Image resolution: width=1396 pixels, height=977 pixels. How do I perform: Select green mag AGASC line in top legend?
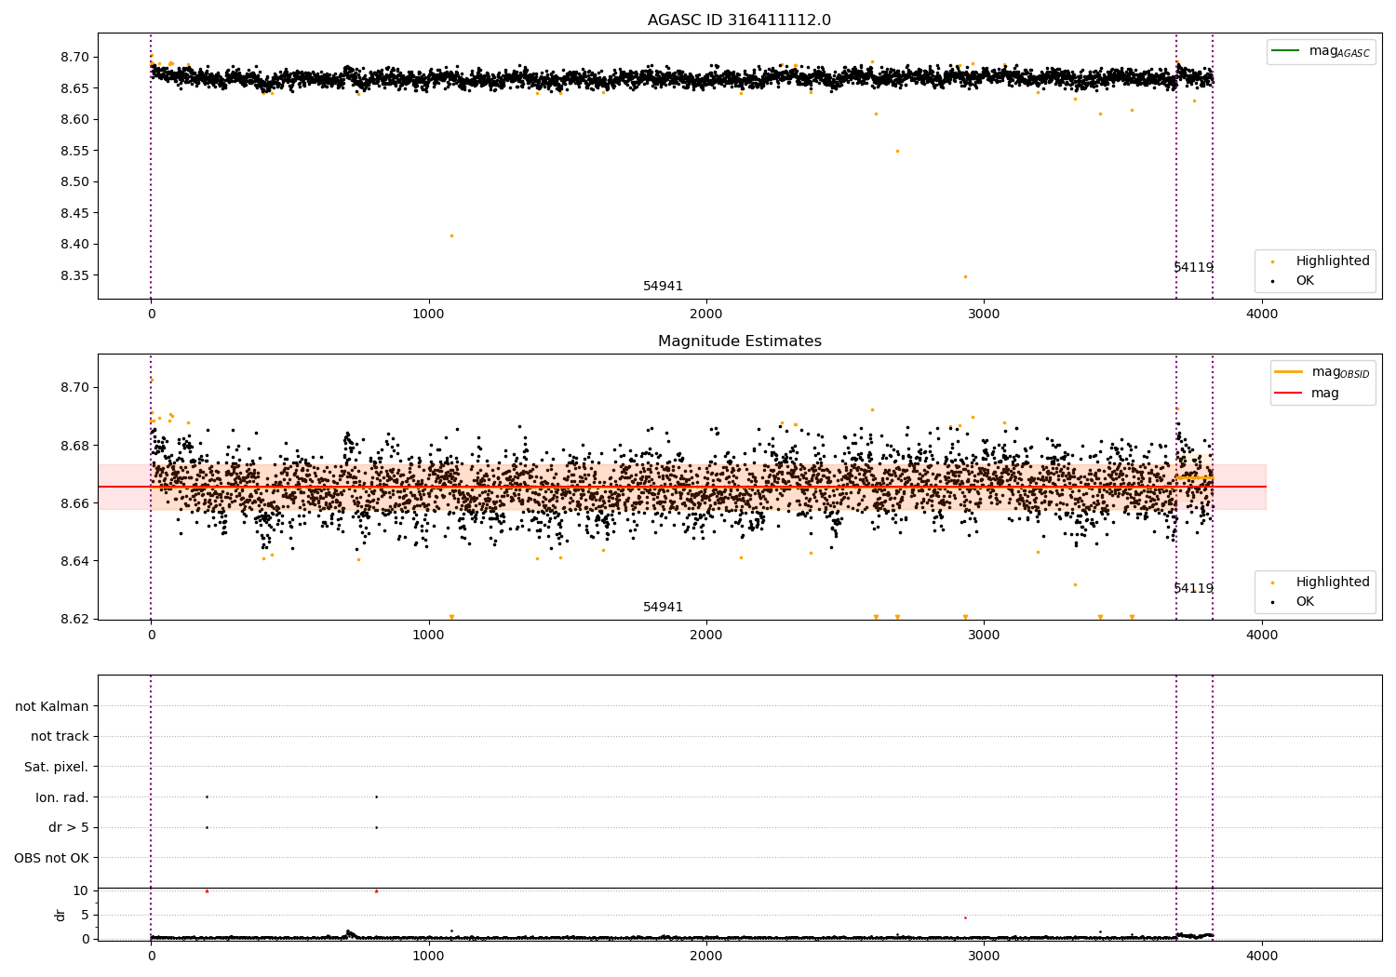pos(1285,51)
